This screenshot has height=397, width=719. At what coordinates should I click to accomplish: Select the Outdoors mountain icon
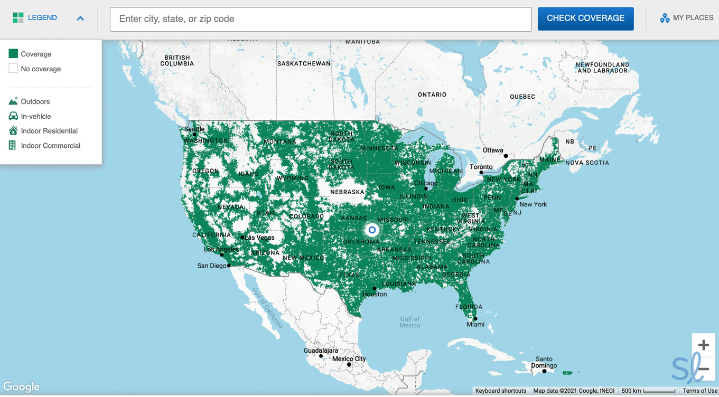pyautogui.click(x=13, y=101)
